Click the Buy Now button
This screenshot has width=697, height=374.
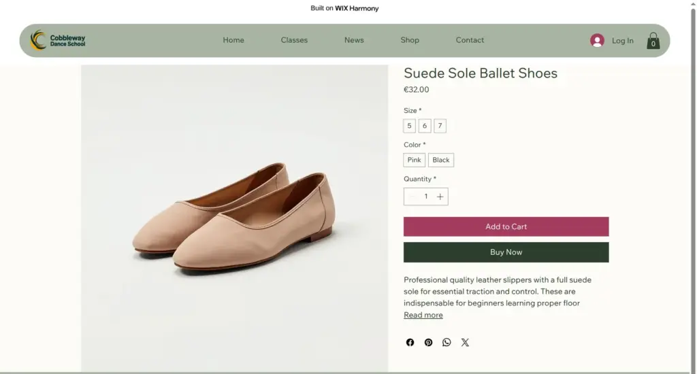506,252
